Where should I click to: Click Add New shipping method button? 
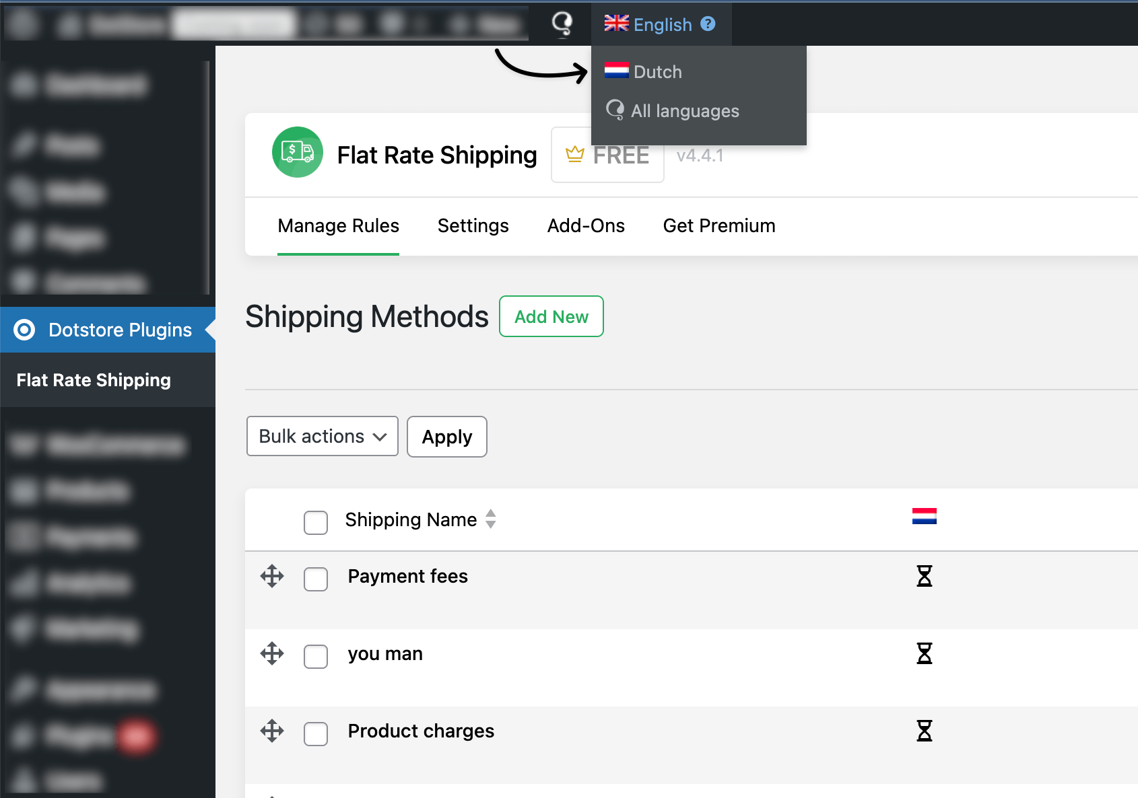pyautogui.click(x=551, y=316)
